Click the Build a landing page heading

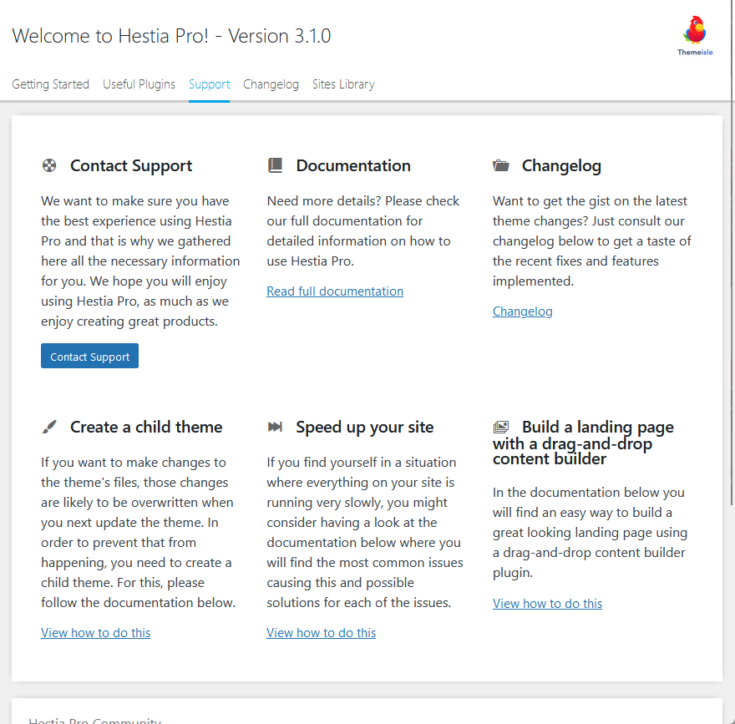(583, 443)
